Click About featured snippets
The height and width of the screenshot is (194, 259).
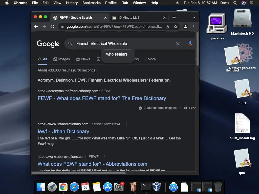160,108
